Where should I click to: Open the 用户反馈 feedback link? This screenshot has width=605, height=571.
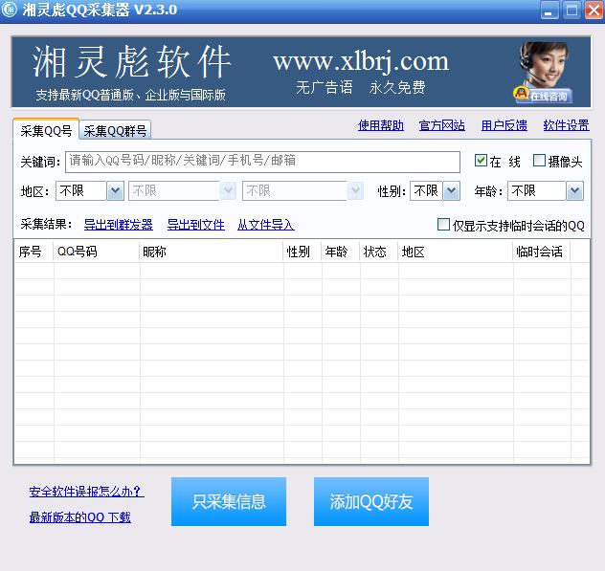coord(504,125)
